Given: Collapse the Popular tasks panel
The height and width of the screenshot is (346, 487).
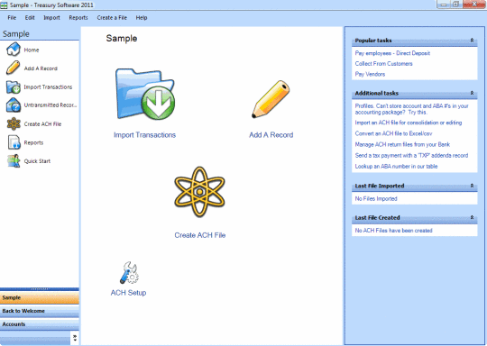Looking at the screenshot, I should pyautogui.click(x=472, y=41).
